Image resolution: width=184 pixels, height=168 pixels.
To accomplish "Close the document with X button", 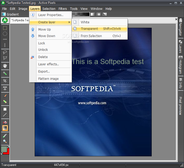I will [x=176, y=19].
